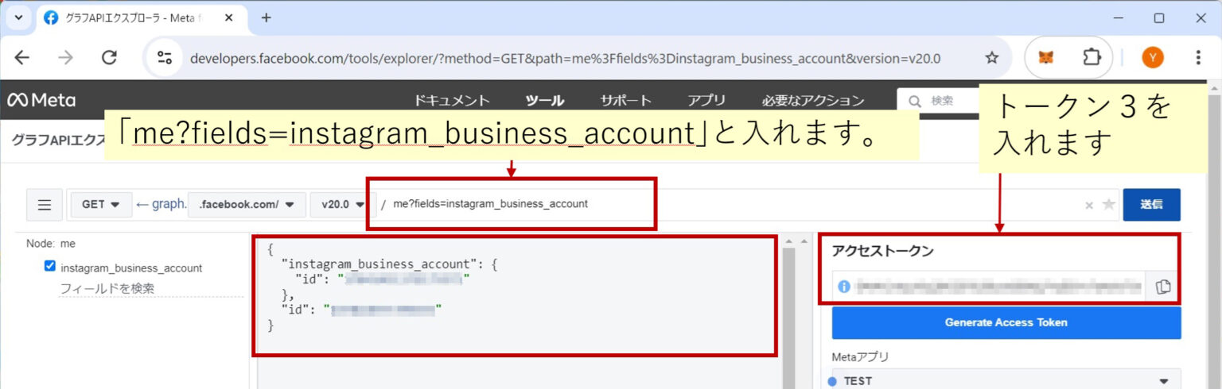1222x389 pixels.
Task: Click the フィールドを検索 field search box
Action: pos(151,289)
